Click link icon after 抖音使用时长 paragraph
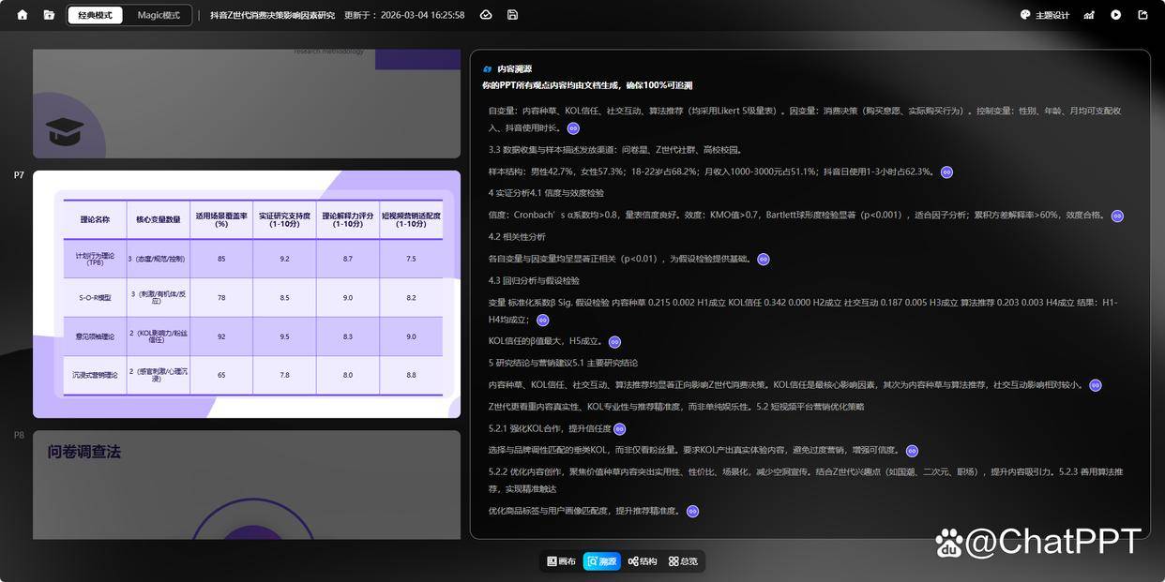 coord(573,128)
